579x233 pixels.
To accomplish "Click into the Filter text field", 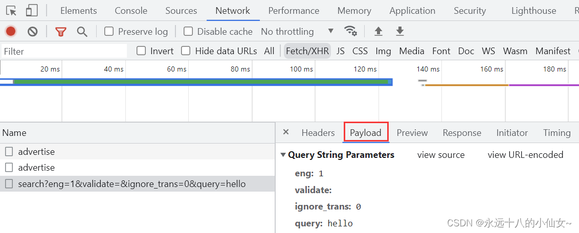I will [64, 51].
